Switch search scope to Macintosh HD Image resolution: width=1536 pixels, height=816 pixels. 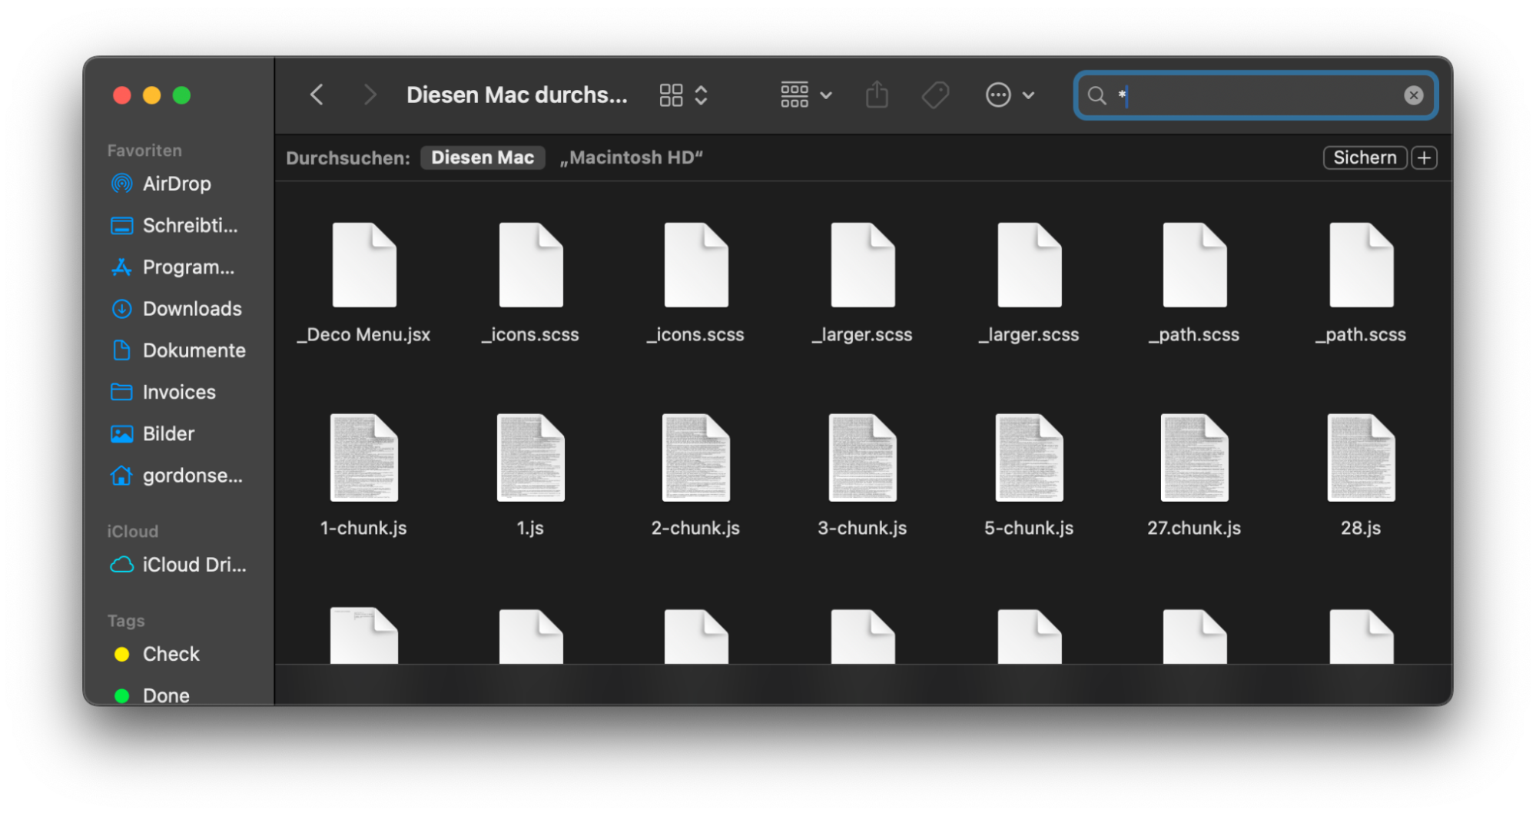click(x=632, y=158)
